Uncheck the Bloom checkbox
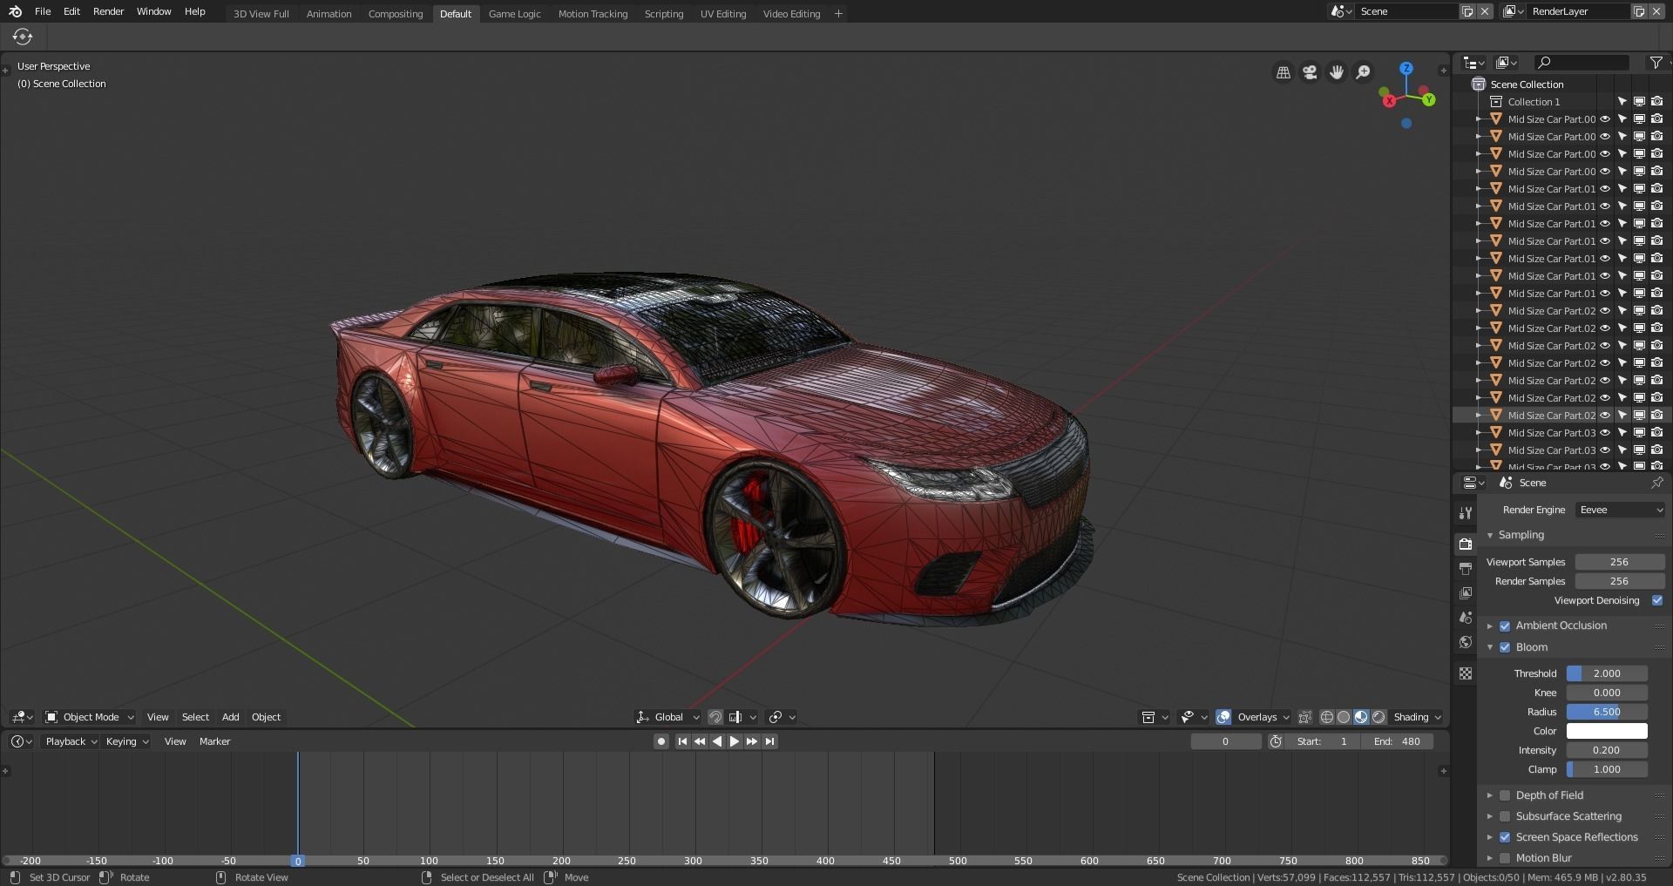 (1505, 647)
